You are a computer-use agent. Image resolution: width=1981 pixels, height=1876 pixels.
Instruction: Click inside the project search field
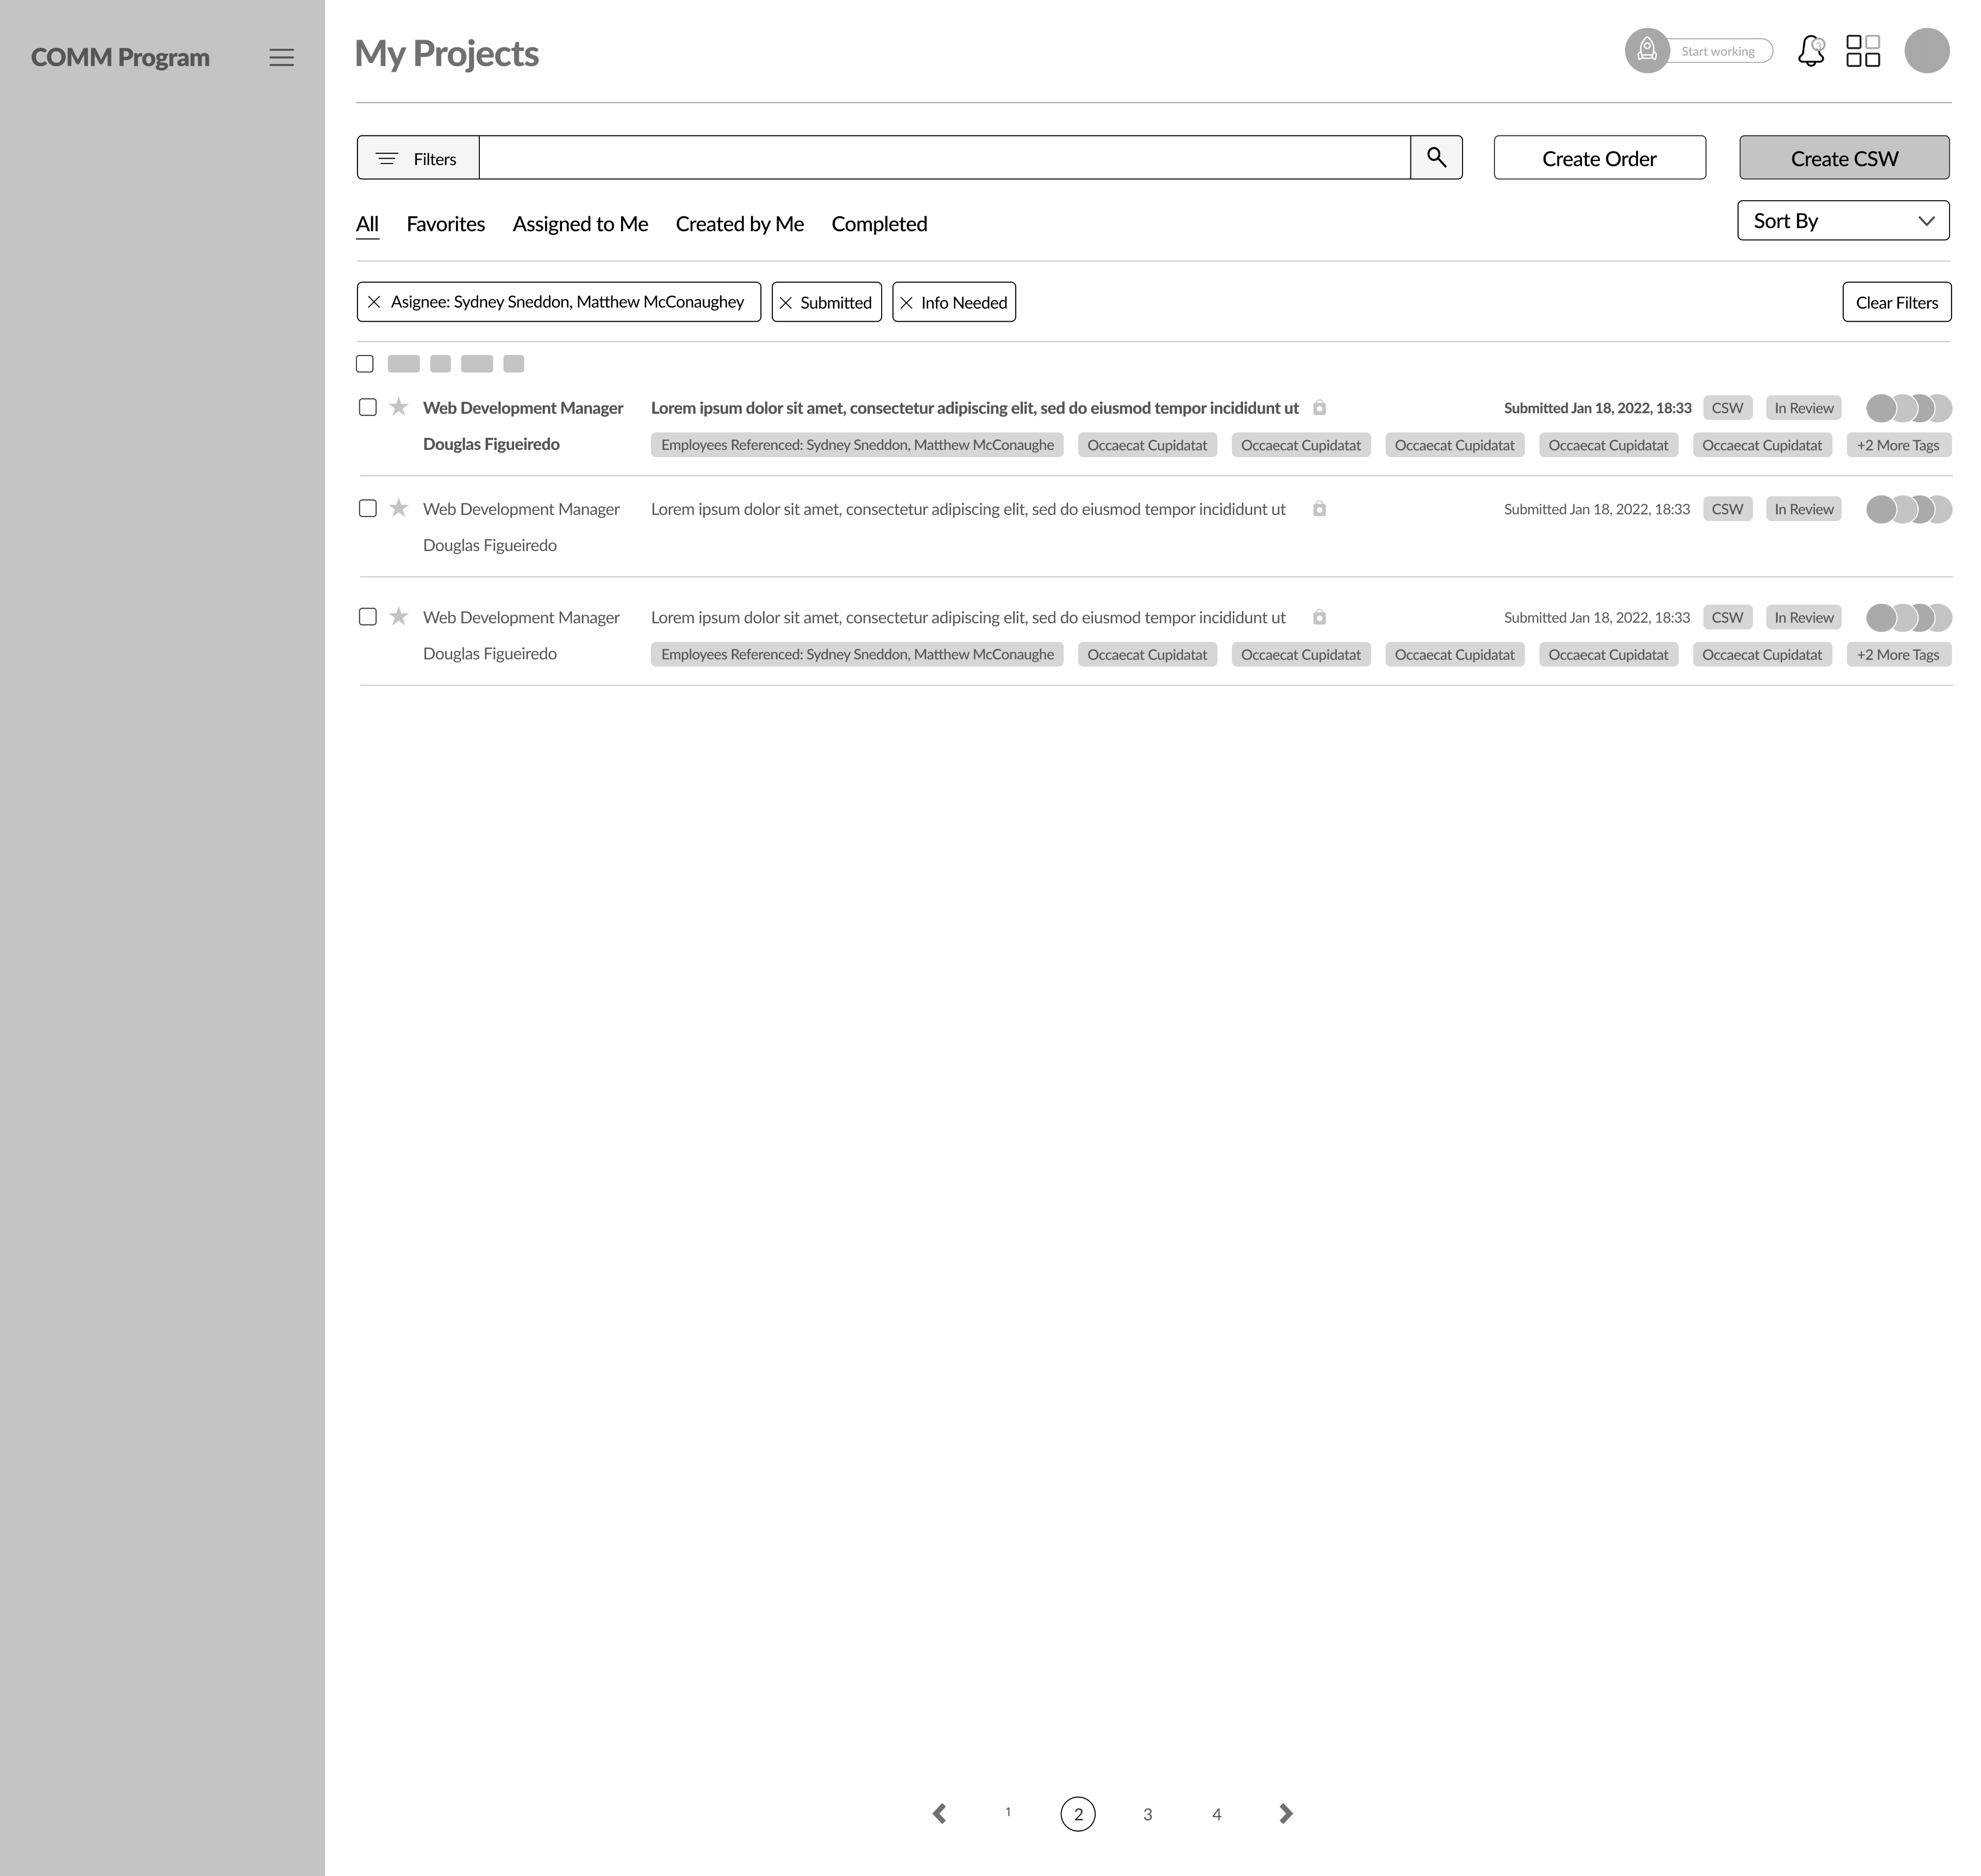(x=944, y=159)
